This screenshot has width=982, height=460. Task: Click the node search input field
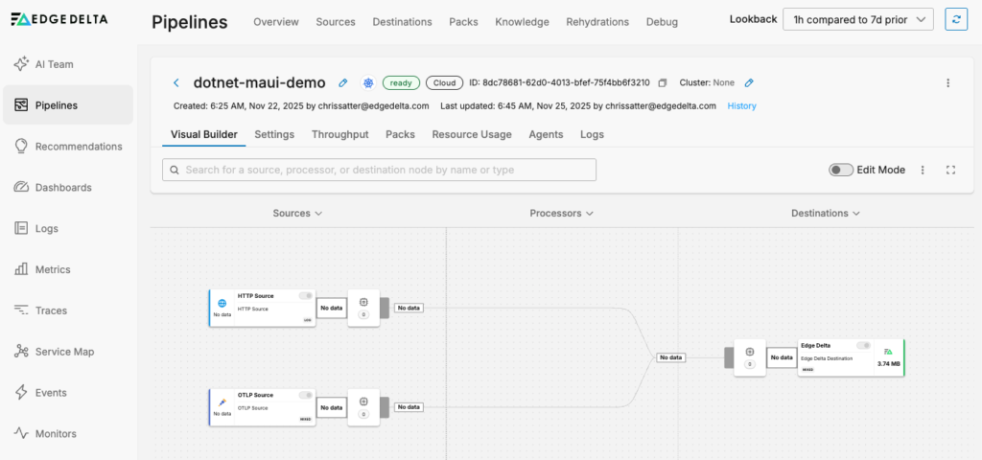coord(380,170)
